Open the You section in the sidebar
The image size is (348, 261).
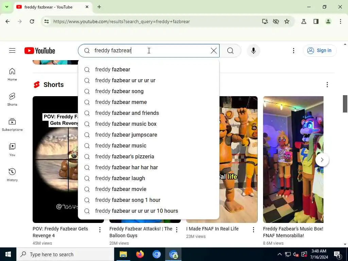point(12,150)
